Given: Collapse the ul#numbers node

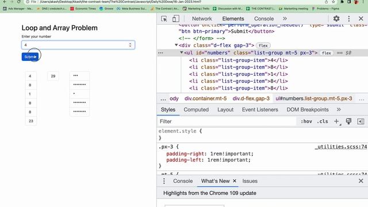Looking at the screenshot, I should pyautogui.click(x=182, y=52).
